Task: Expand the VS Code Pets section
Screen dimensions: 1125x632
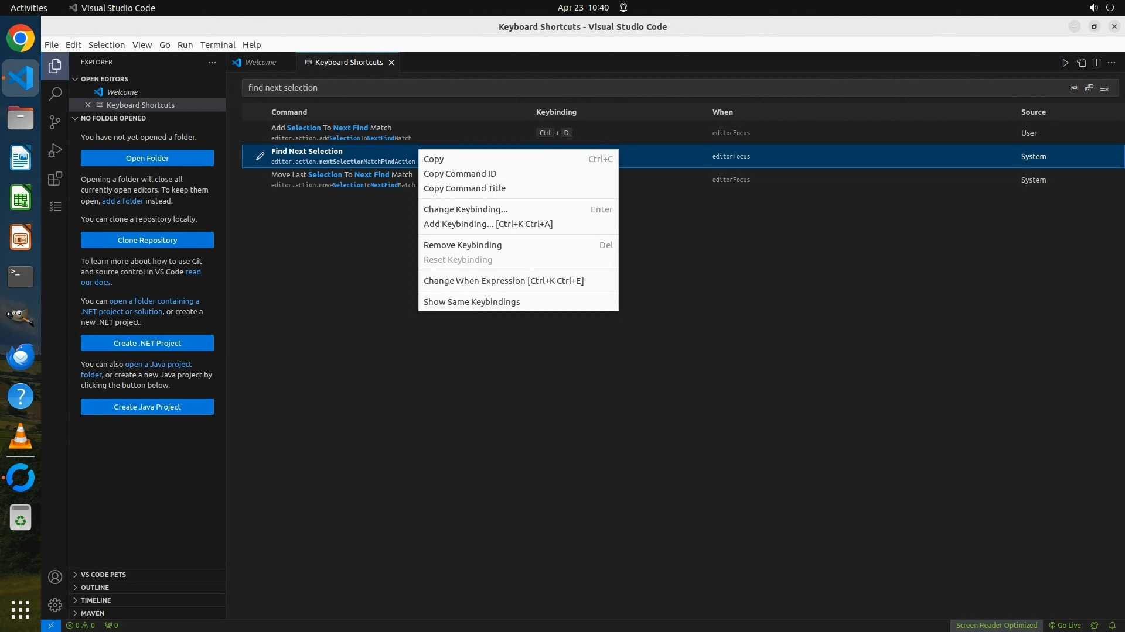Action: coord(103,574)
